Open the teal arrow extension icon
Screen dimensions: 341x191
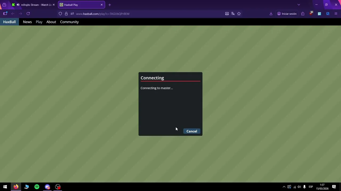pyautogui.click(x=319, y=14)
